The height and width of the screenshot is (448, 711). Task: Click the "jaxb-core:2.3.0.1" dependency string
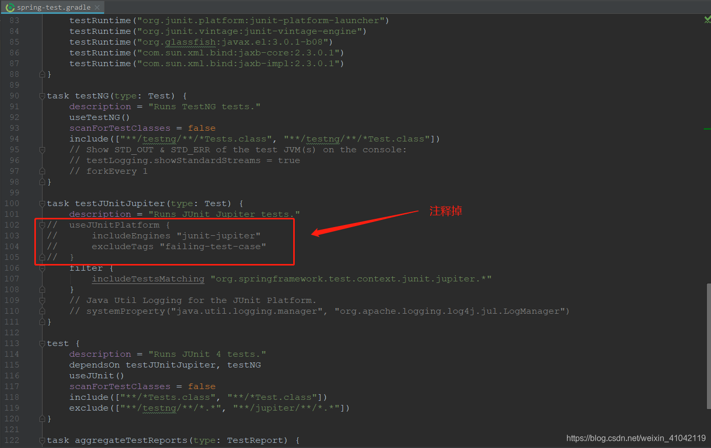pos(238,53)
